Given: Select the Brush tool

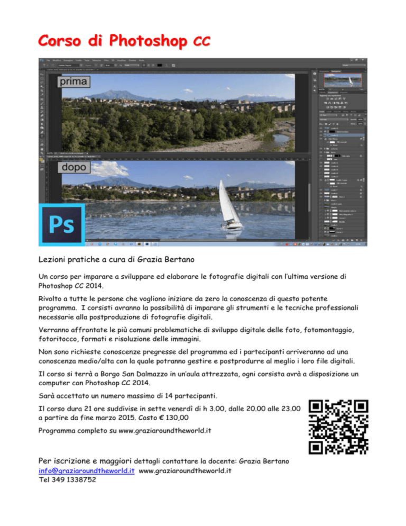Looking at the screenshot, I should tap(42, 103).
